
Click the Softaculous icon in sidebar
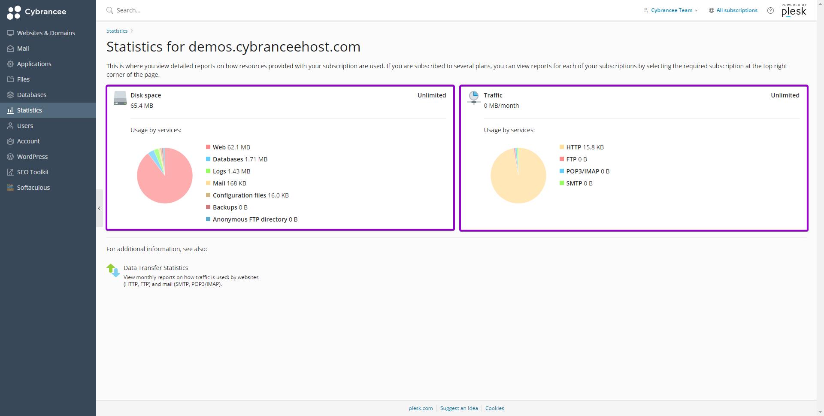[x=10, y=188]
